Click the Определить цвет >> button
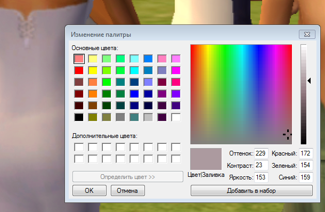Image resolution: width=325 pixels, height=212 pixels. [128, 177]
